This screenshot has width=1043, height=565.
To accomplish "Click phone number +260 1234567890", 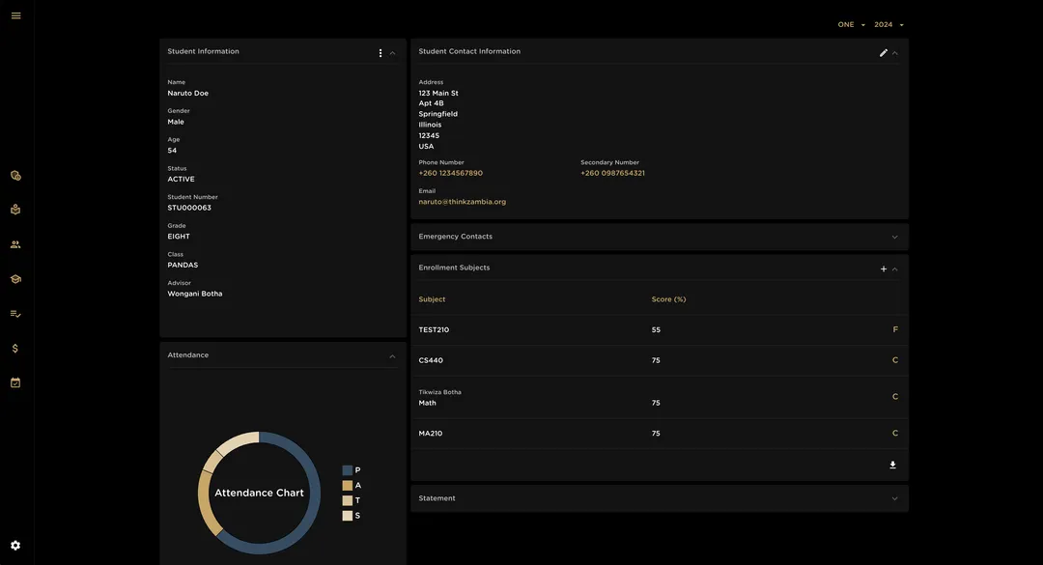I will [x=450, y=174].
